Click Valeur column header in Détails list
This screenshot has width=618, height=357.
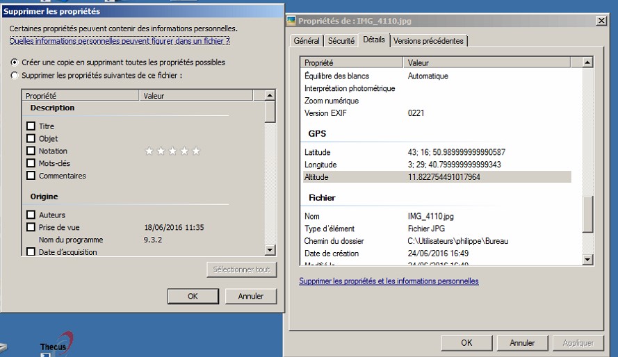pos(487,63)
